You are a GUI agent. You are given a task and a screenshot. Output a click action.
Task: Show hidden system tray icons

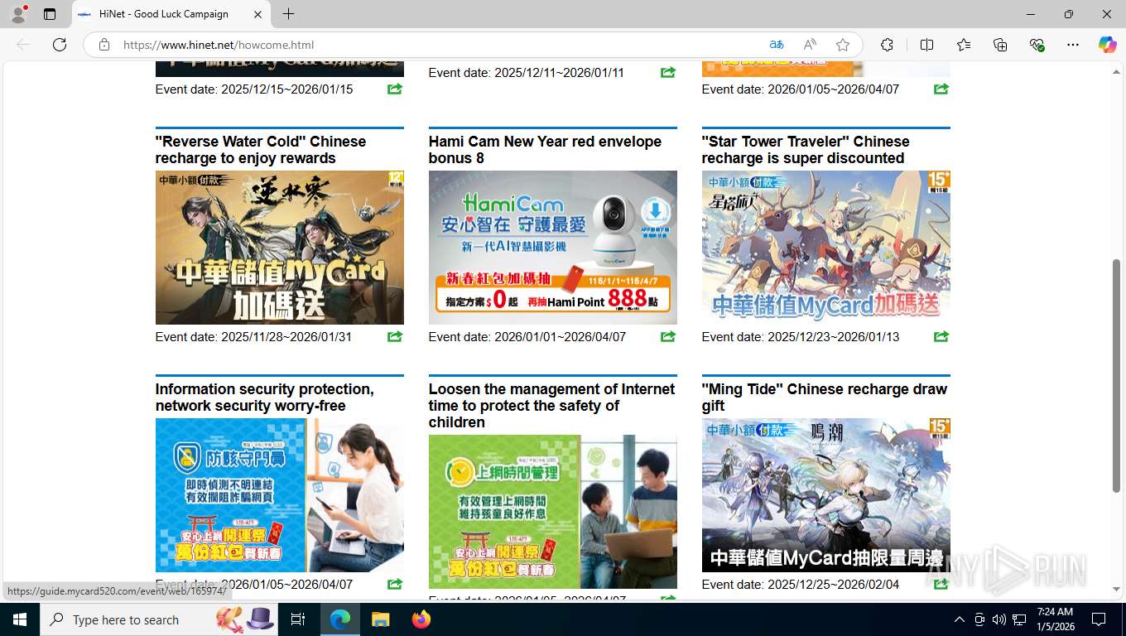coord(959,619)
